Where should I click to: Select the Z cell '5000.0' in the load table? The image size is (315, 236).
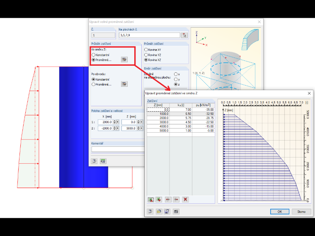click(158, 131)
